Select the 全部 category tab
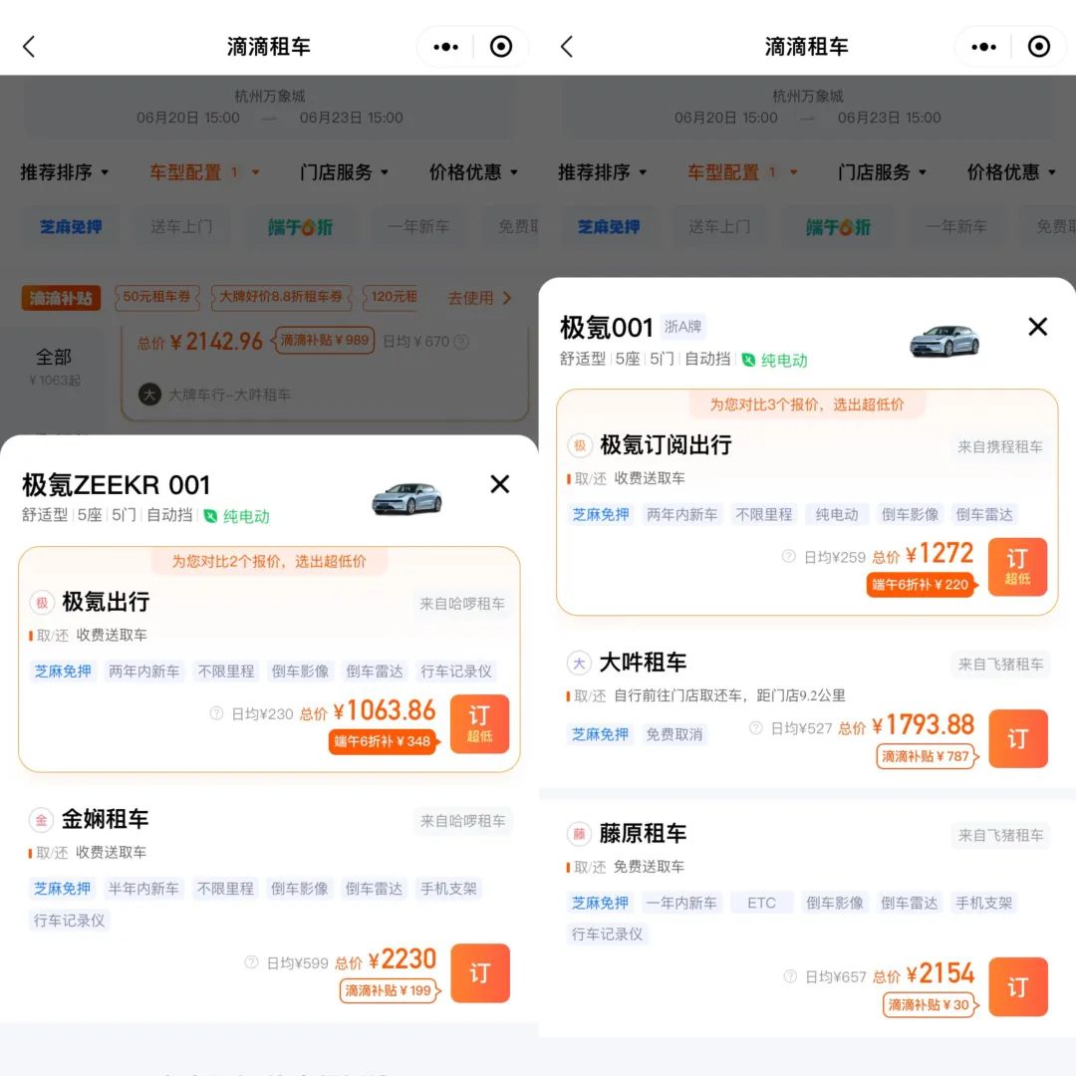This screenshot has height=1076, width=1076. [54, 367]
